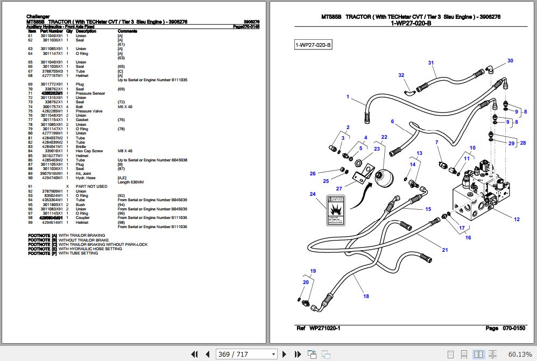
Task: Switch to continuous page view
Action: point(463,354)
